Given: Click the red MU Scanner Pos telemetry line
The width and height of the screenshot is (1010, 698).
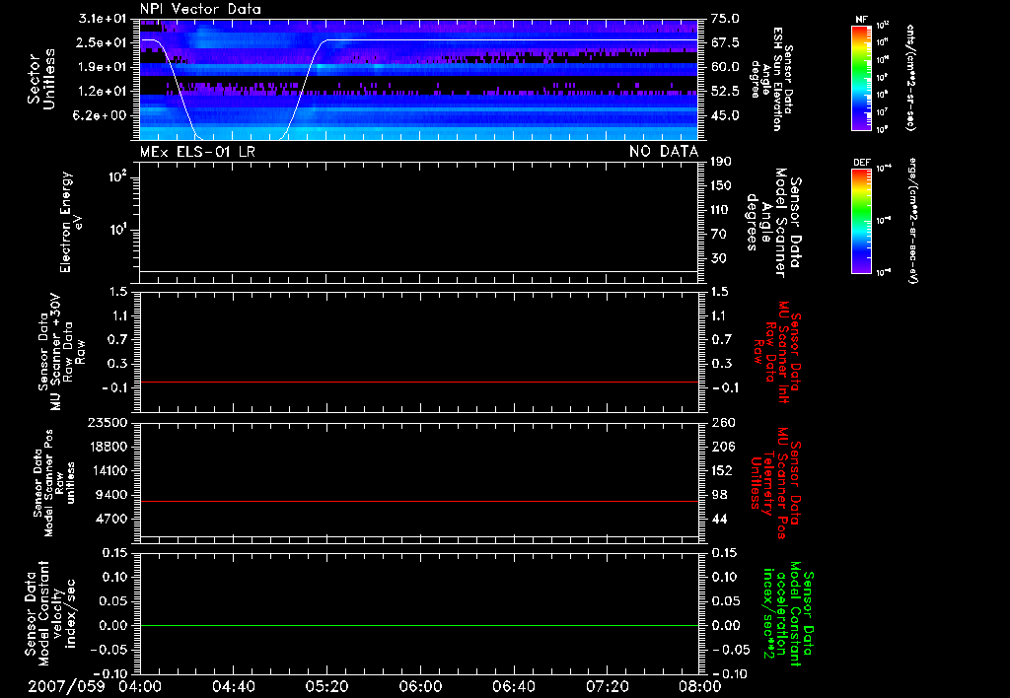Looking at the screenshot, I should pos(418,501).
